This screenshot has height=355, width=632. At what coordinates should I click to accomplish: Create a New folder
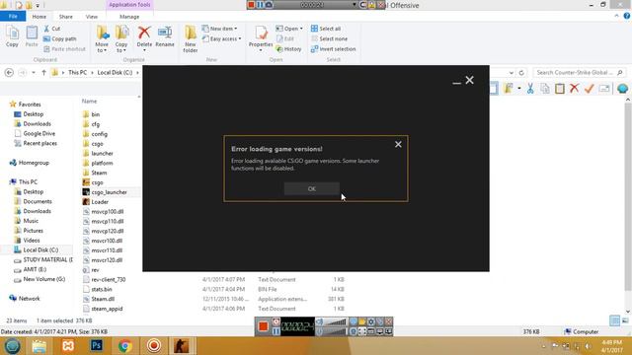191,39
